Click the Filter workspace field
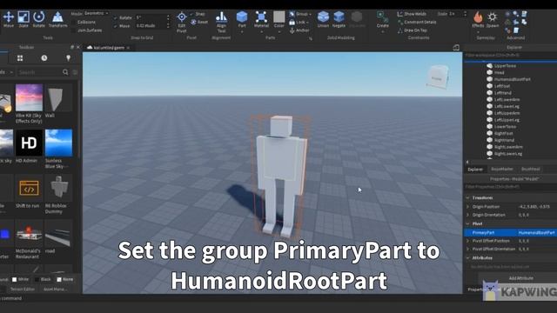This screenshot has height=313, width=557. coord(511,56)
